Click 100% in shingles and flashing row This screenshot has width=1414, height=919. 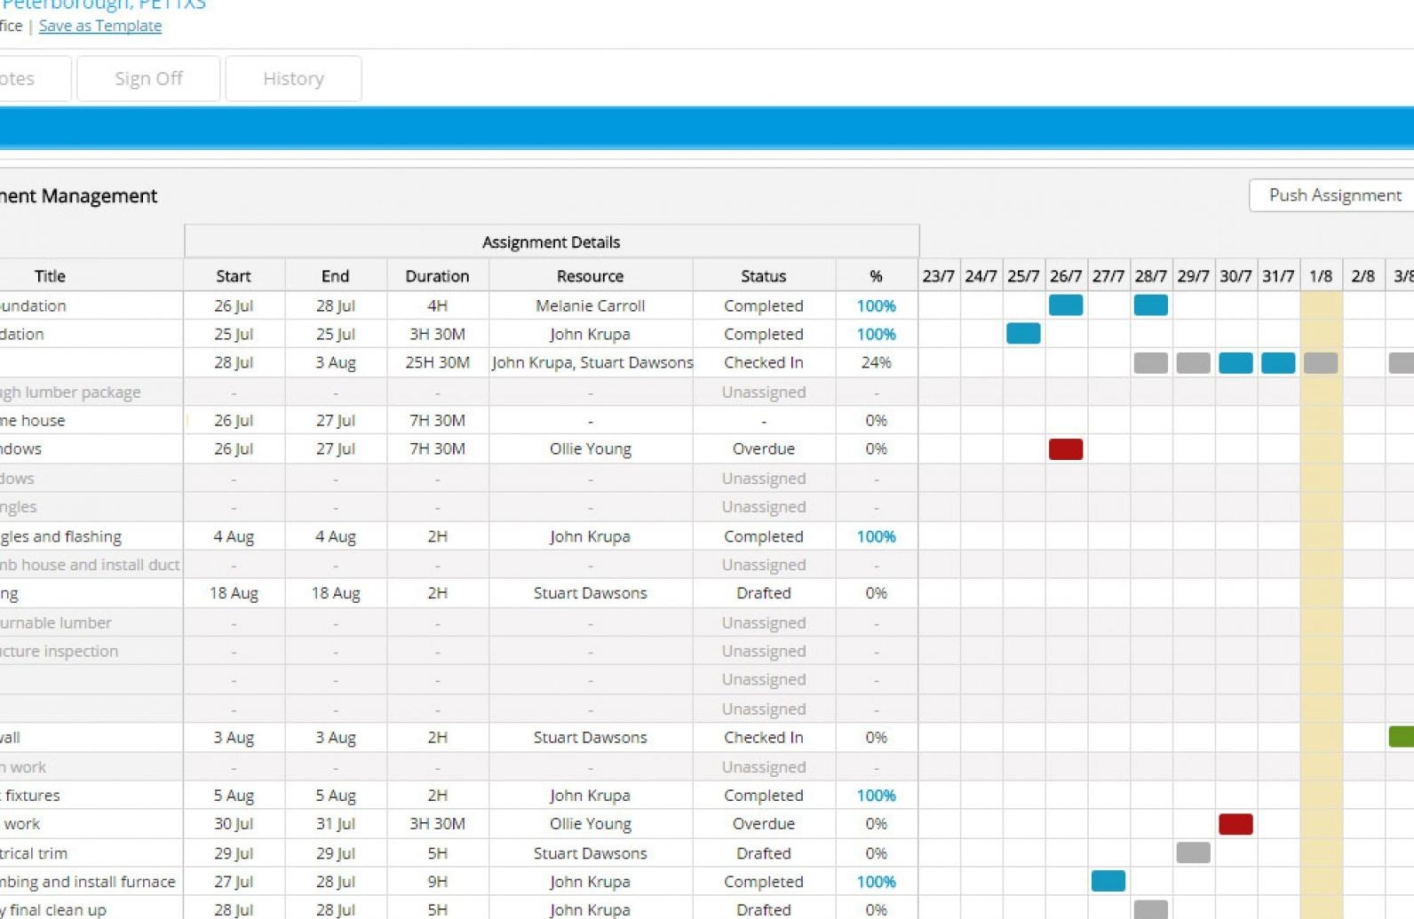point(876,536)
